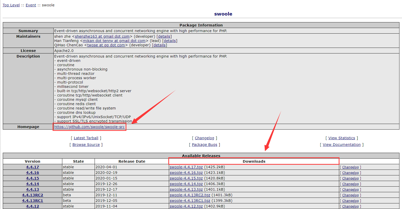Open details link for shen zhe
The height and width of the screenshot is (209, 402).
164,36
